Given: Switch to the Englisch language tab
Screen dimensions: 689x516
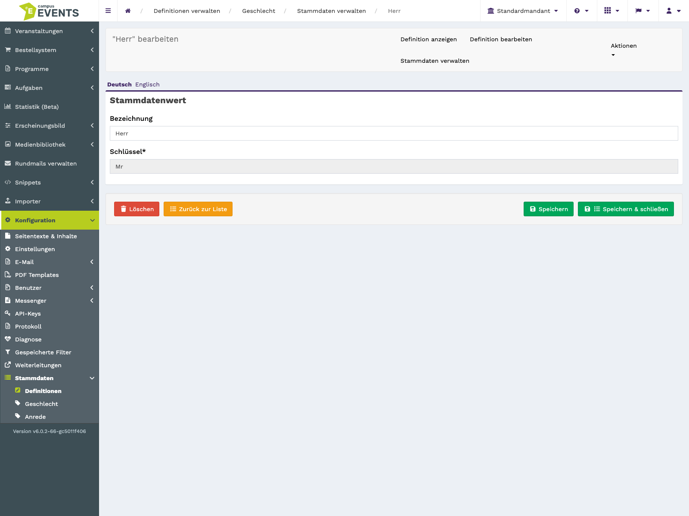Looking at the screenshot, I should point(147,84).
